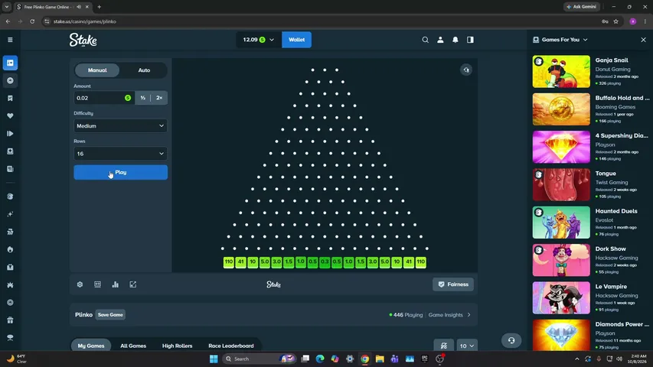The height and width of the screenshot is (367, 653).
Task: Click the Save Game button
Action: 110,315
